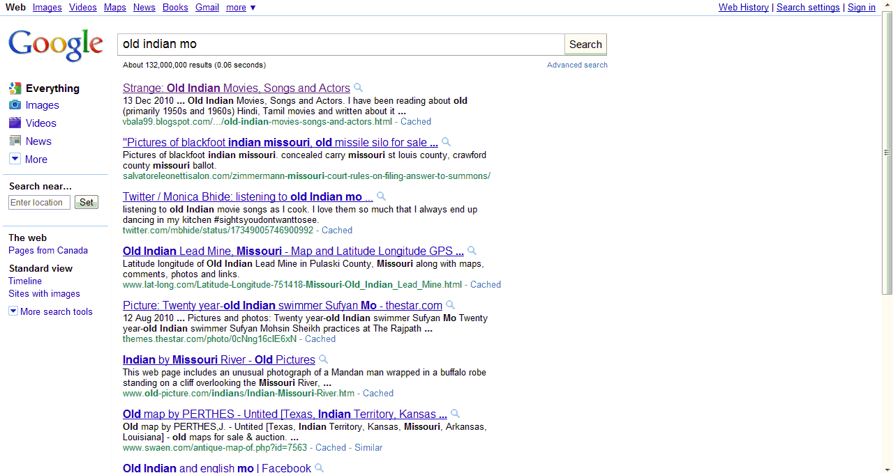Click the vertical scrollbar thumb
Screen dimensions: 893x473
(x=887, y=153)
